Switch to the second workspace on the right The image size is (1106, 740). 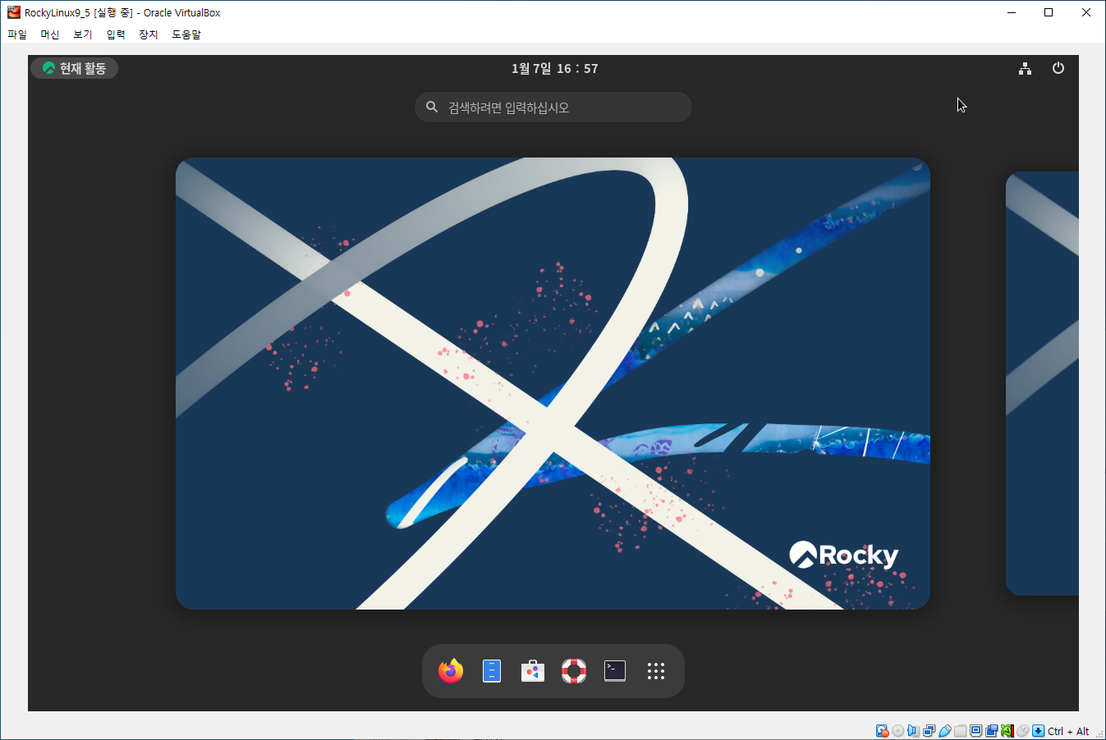tap(1042, 383)
